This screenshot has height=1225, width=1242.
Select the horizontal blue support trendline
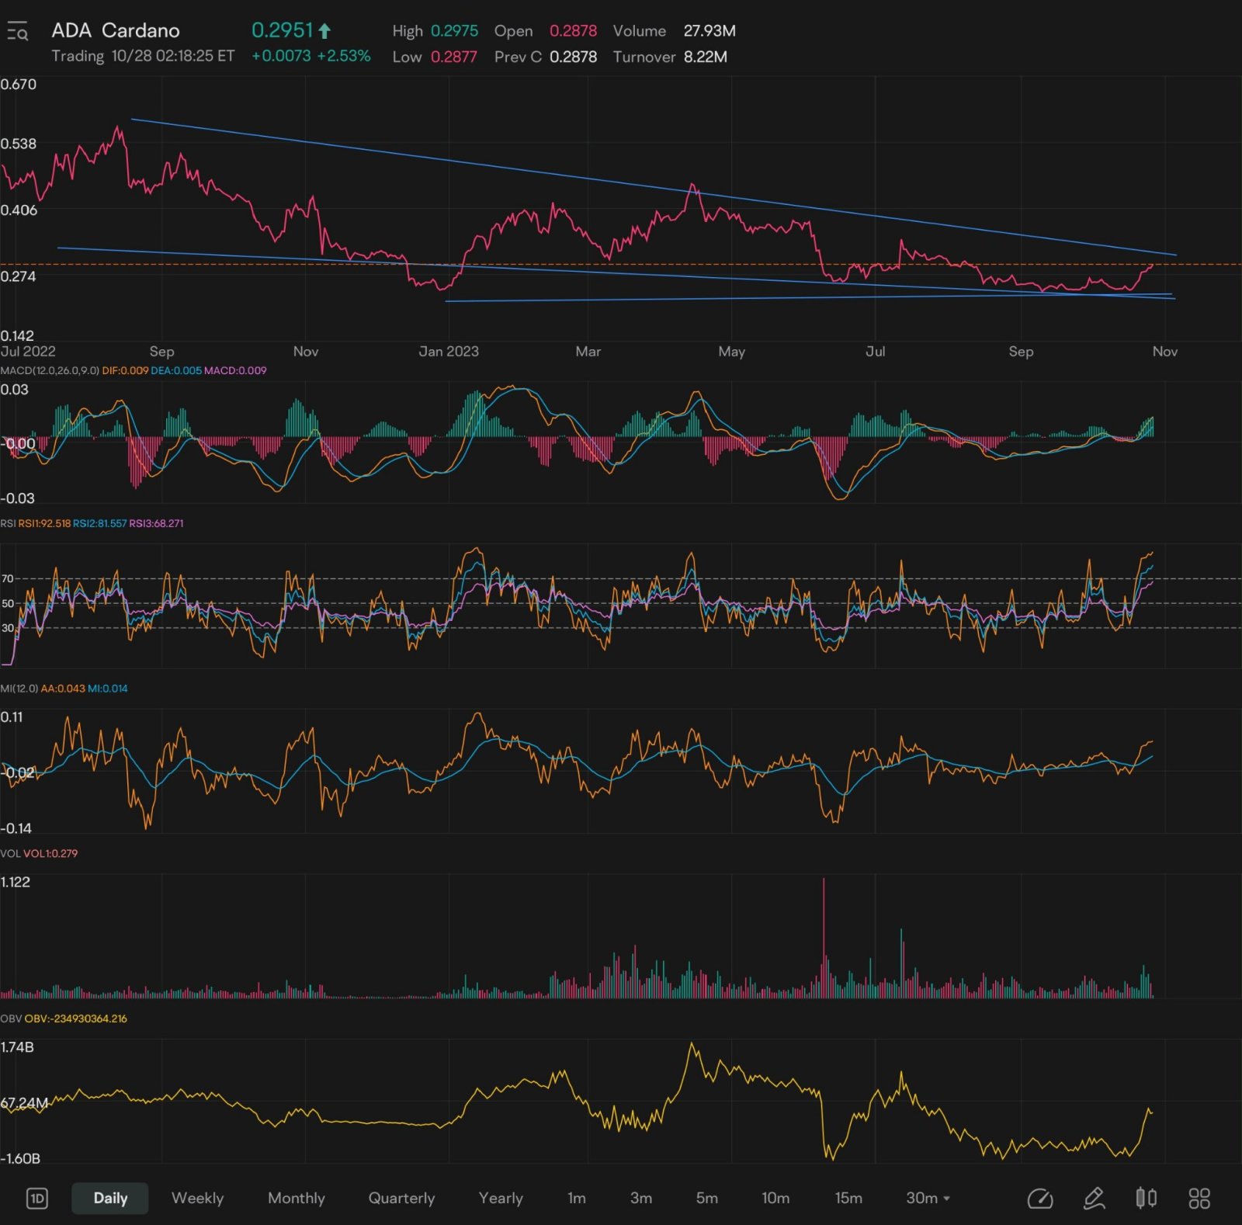coord(807,297)
